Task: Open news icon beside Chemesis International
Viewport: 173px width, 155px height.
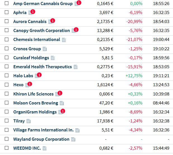Action: click(x=64, y=40)
